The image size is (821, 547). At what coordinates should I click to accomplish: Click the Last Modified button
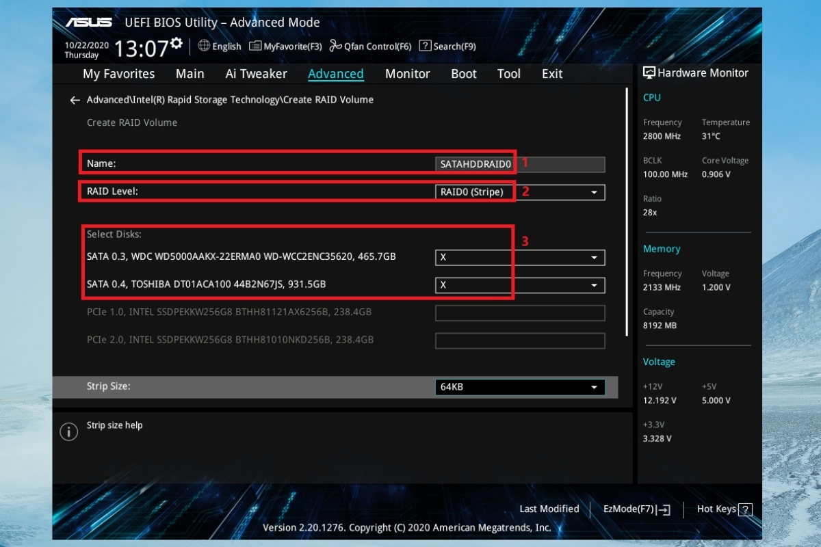click(x=549, y=509)
